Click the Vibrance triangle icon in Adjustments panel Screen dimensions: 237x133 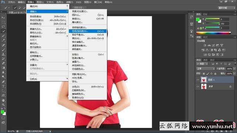click(222, 45)
